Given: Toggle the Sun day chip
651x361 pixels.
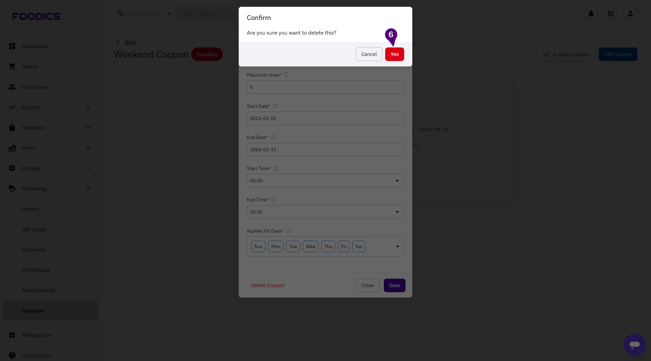Looking at the screenshot, I should coord(258,246).
